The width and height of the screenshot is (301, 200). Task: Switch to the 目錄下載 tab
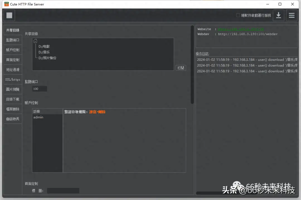(13, 99)
